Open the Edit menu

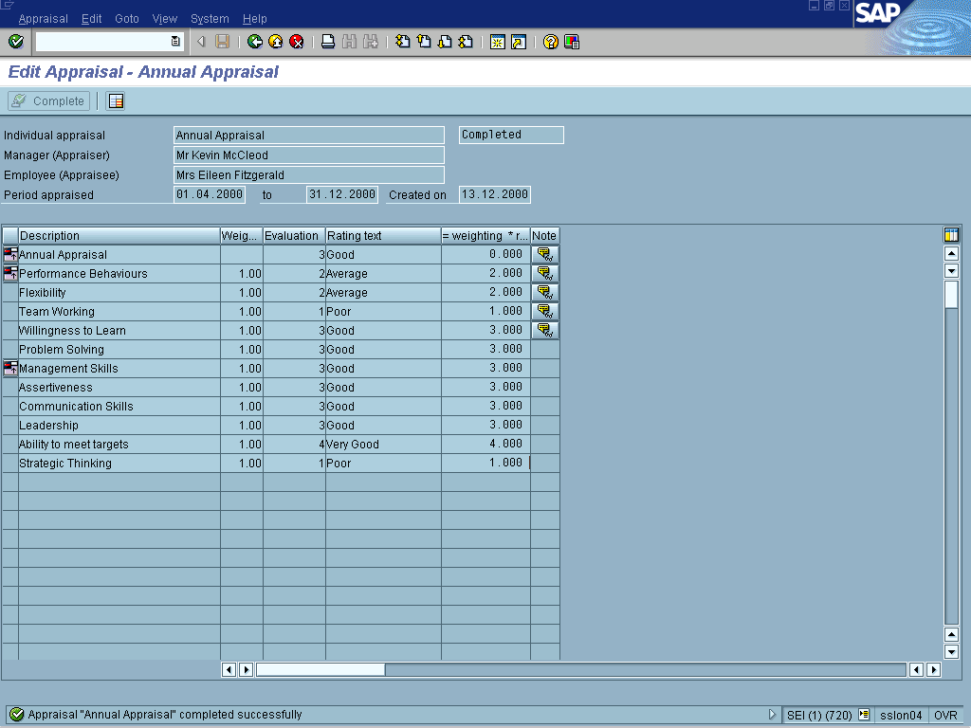point(92,19)
